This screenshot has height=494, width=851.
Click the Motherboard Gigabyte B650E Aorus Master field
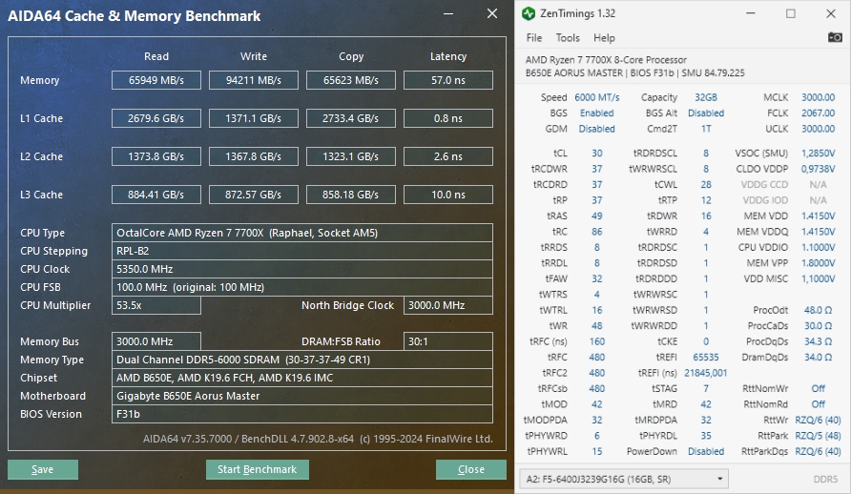click(302, 396)
